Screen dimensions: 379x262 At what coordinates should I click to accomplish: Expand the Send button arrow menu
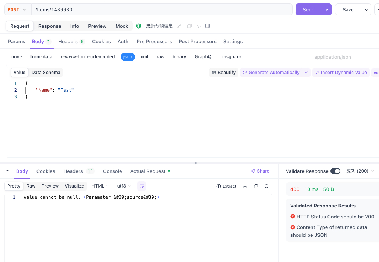(x=327, y=9)
